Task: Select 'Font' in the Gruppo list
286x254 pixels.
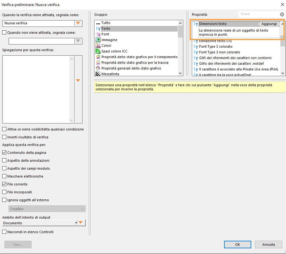Action: (x=105, y=34)
